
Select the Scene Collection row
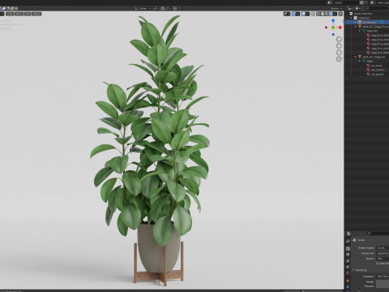click(x=367, y=14)
